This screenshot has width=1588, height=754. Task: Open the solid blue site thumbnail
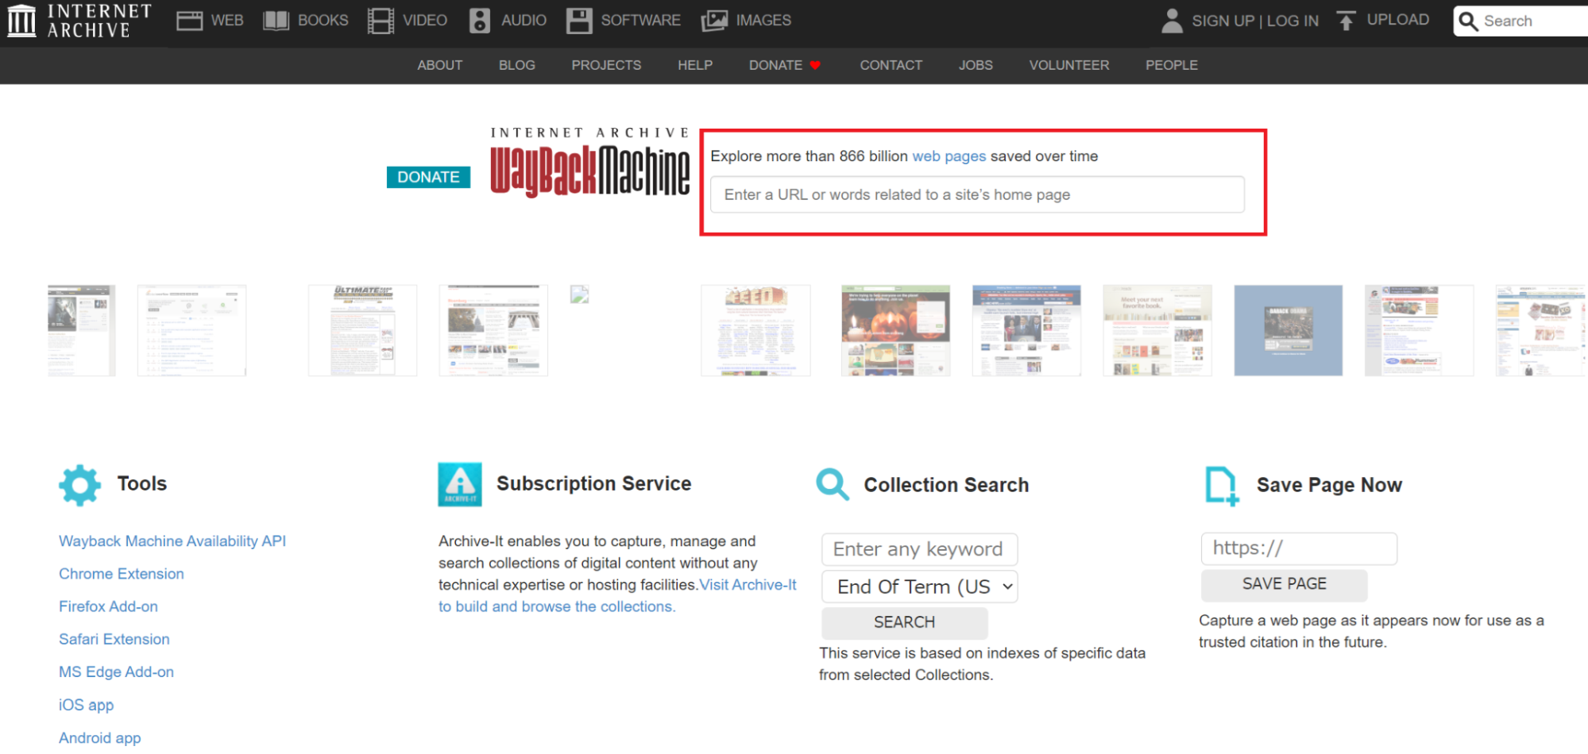click(x=1288, y=330)
